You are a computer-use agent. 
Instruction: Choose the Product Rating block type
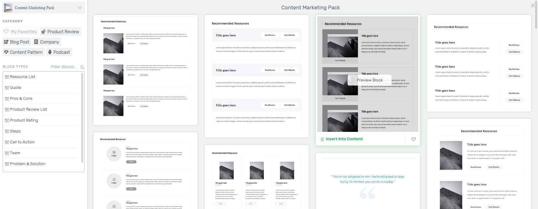41,120
